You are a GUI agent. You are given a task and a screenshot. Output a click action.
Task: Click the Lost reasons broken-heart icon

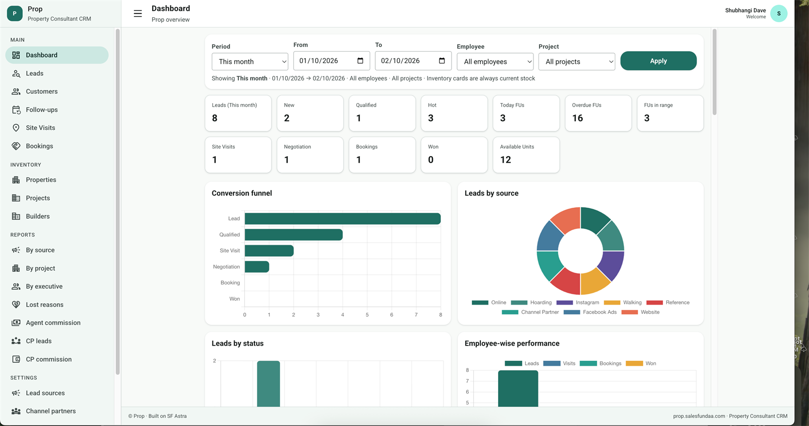pos(16,305)
